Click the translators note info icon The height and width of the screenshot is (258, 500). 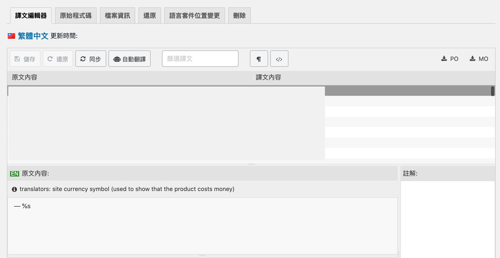pyautogui.click(x=15, y=189)
